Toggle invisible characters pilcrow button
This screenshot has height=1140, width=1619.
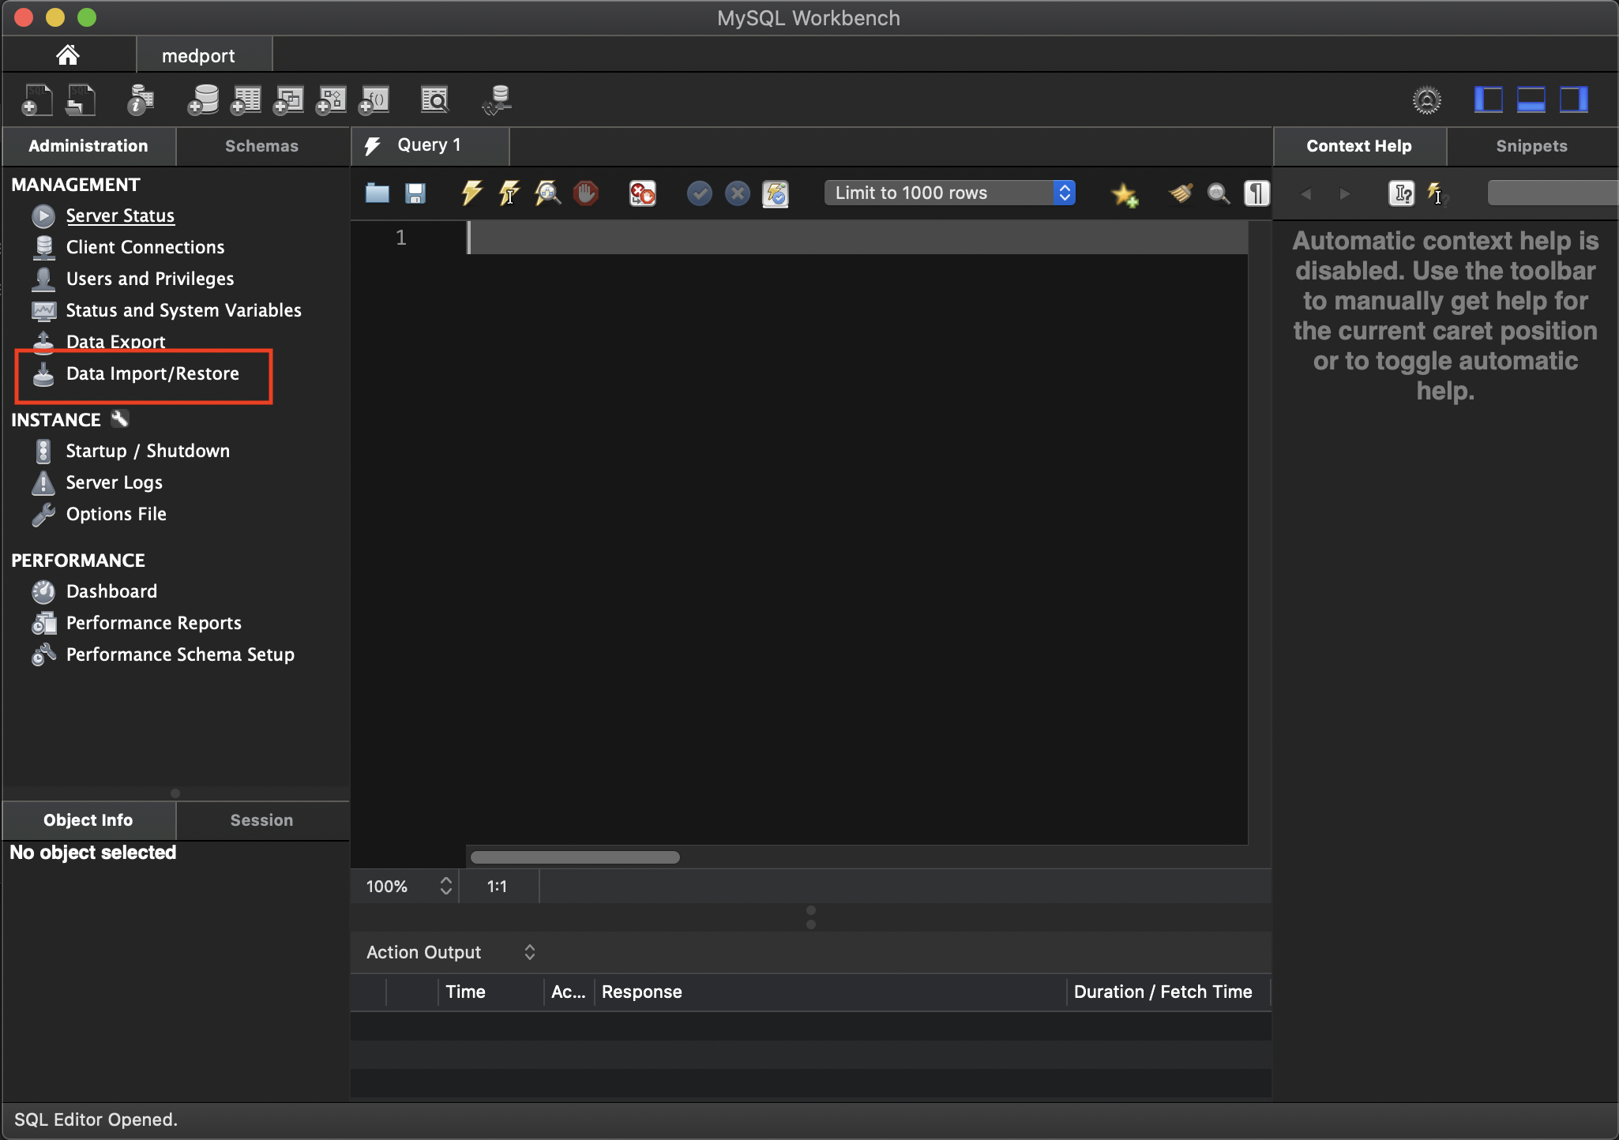(x=1257, y=193)
